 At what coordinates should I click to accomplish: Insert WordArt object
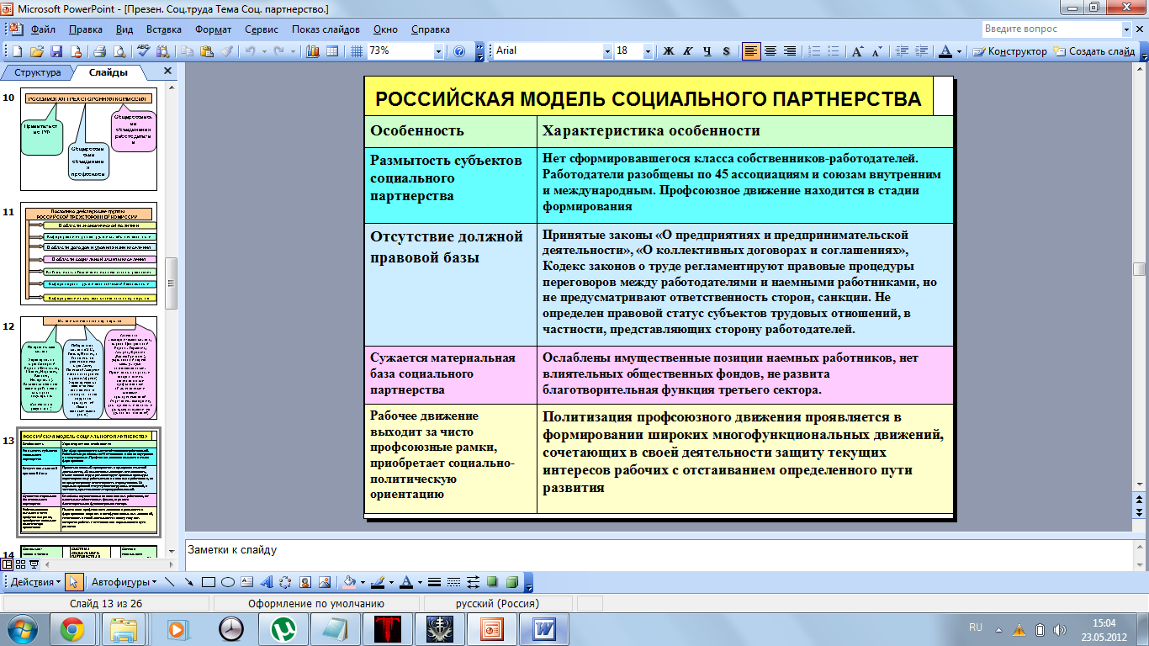coord(266,582)
